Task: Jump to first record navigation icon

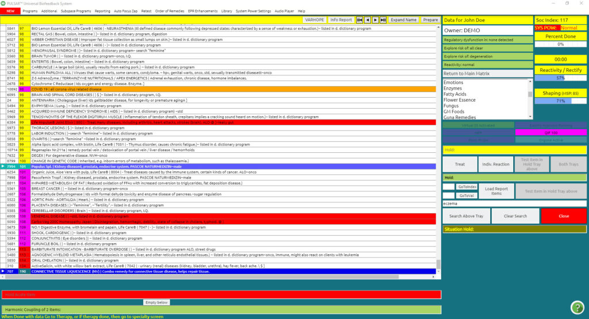Action: tap(359, 20)
